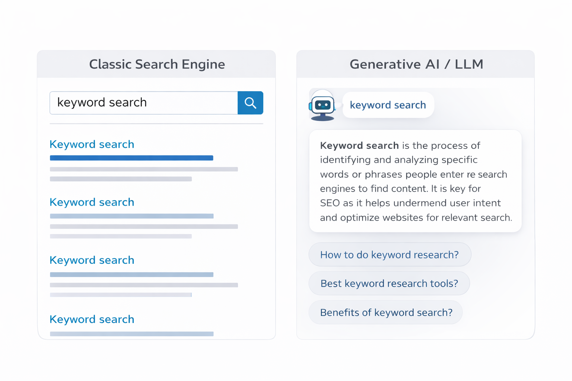The image size is (572, 381).
Task: Open the second "Keyword search" result link
Action: [x=92, y=202]
